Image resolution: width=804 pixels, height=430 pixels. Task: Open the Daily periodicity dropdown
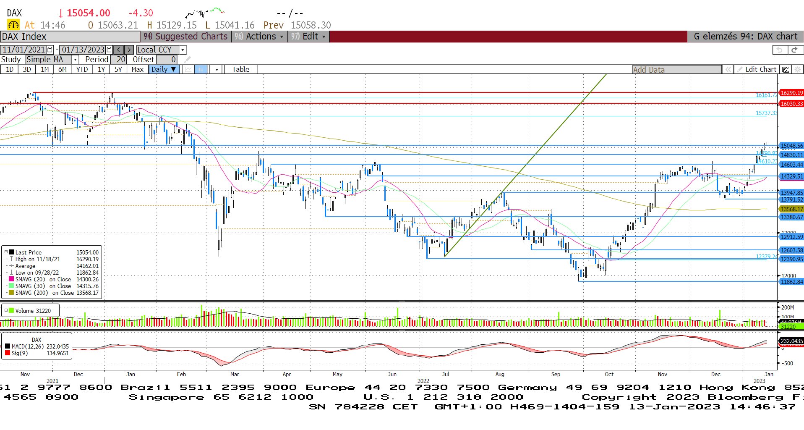(x=164, y=69)
